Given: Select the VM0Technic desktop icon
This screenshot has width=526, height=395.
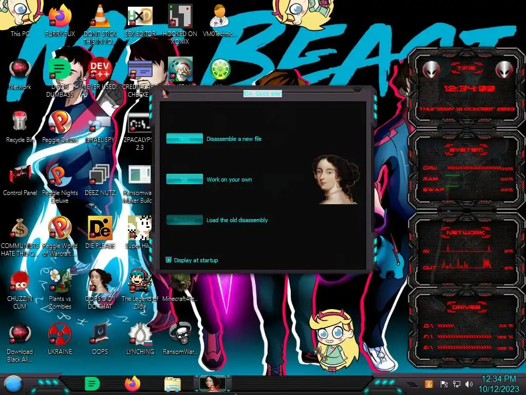Looking at the screenshot, I should click(x=219, y=20).
